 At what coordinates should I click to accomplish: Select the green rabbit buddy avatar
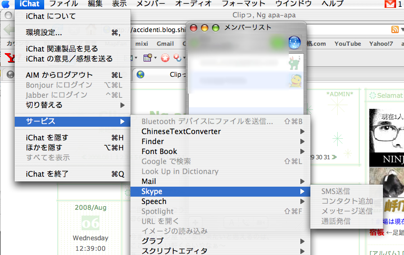click(x=295, y=62)
